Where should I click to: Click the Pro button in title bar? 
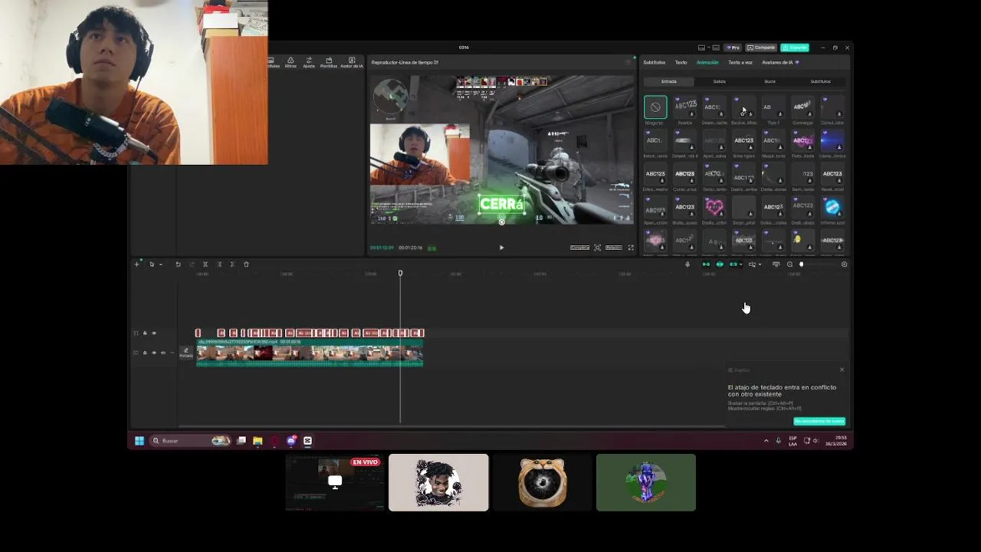733,48
